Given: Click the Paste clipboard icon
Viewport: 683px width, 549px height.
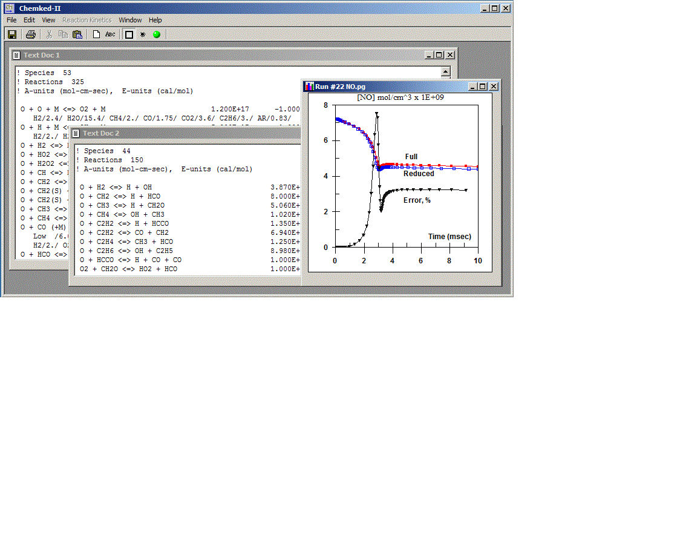Looking at the screenshot, I should [77, 35].
